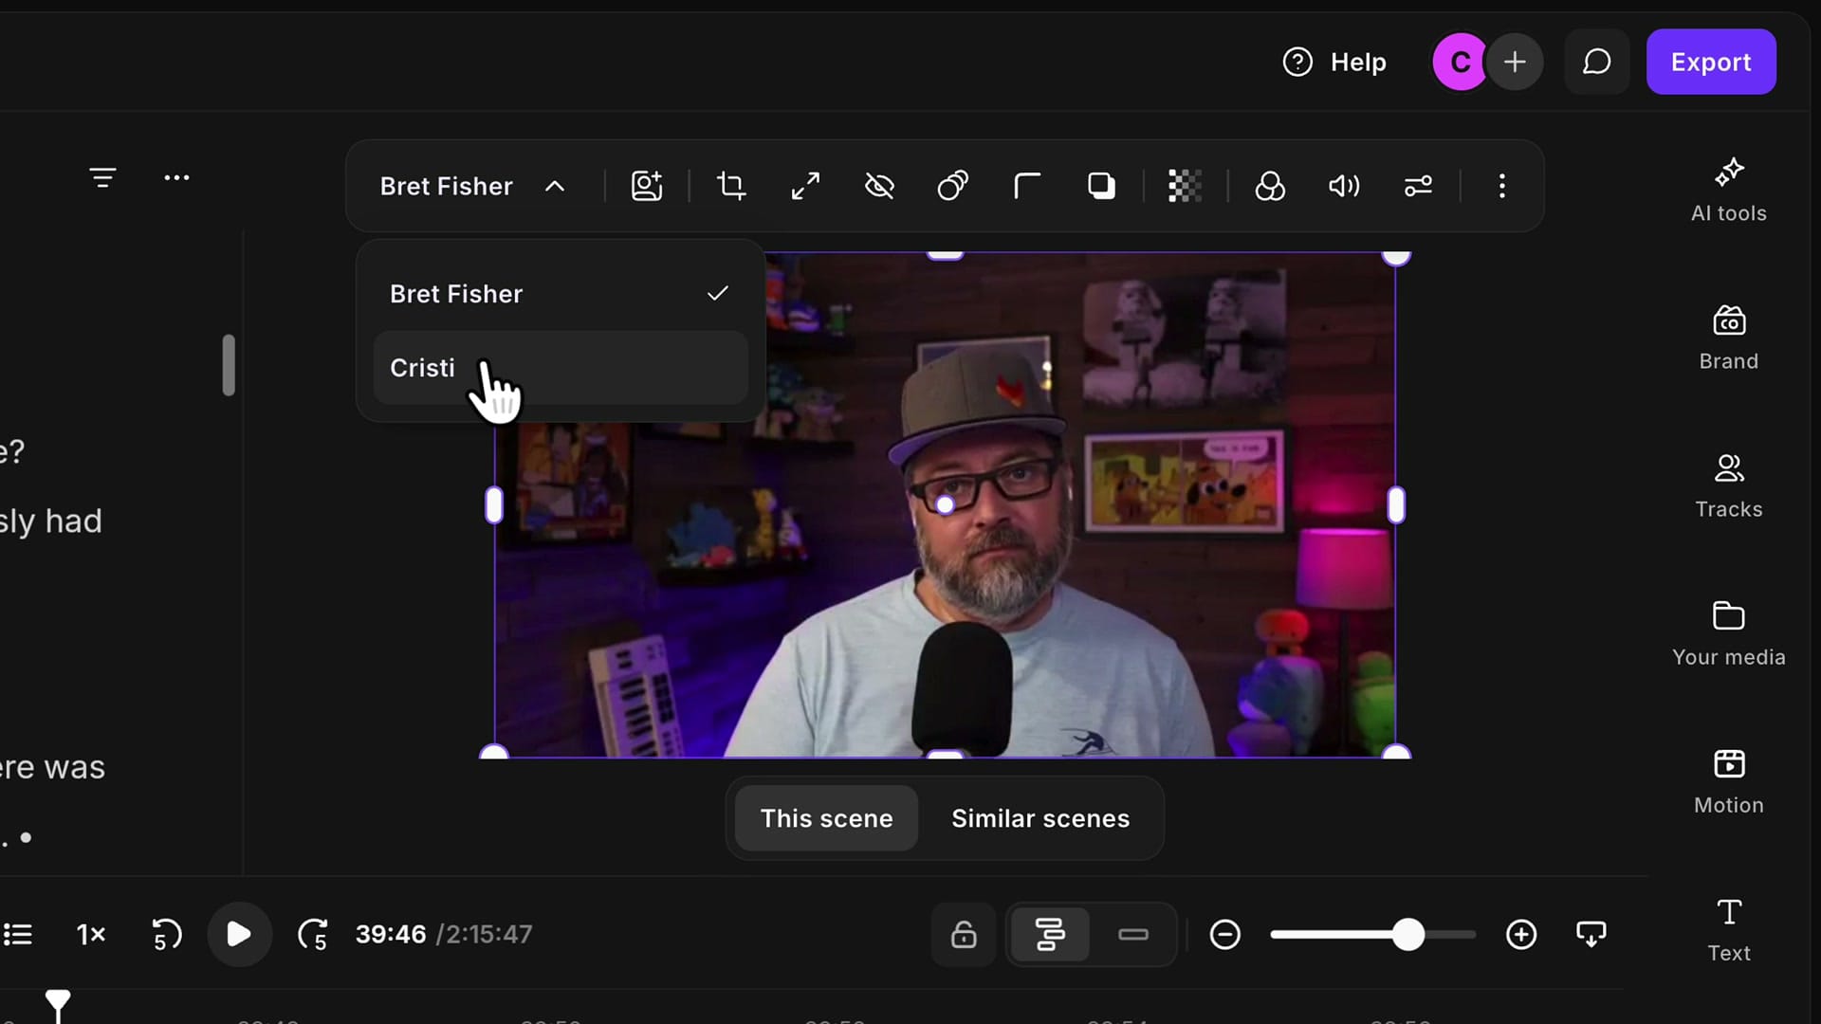The height and width of the screenshot is (1024, 1821).
Task: Skip back 5 seconds
Action: pyautogui.click(x=167, y=934)
